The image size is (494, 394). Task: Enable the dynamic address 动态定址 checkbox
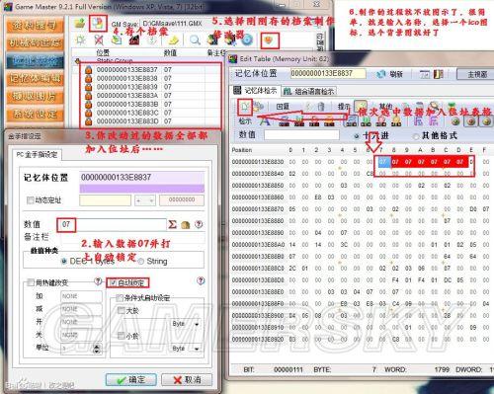(x=31, y=199)
